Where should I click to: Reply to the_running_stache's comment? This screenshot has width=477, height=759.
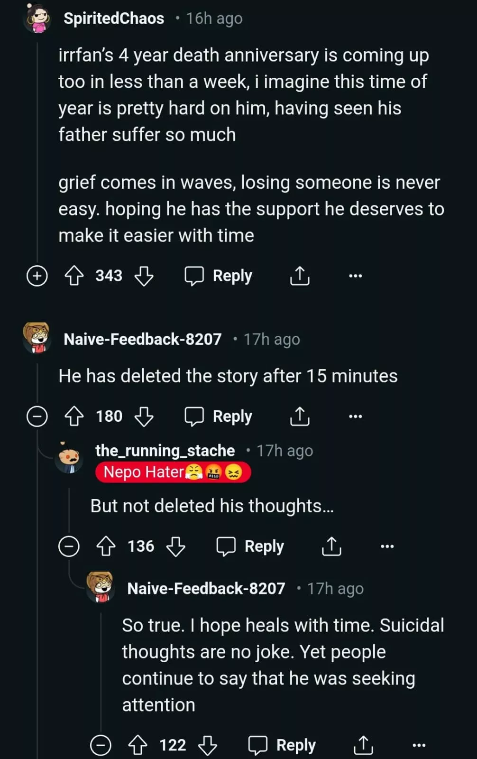point(250,546)
